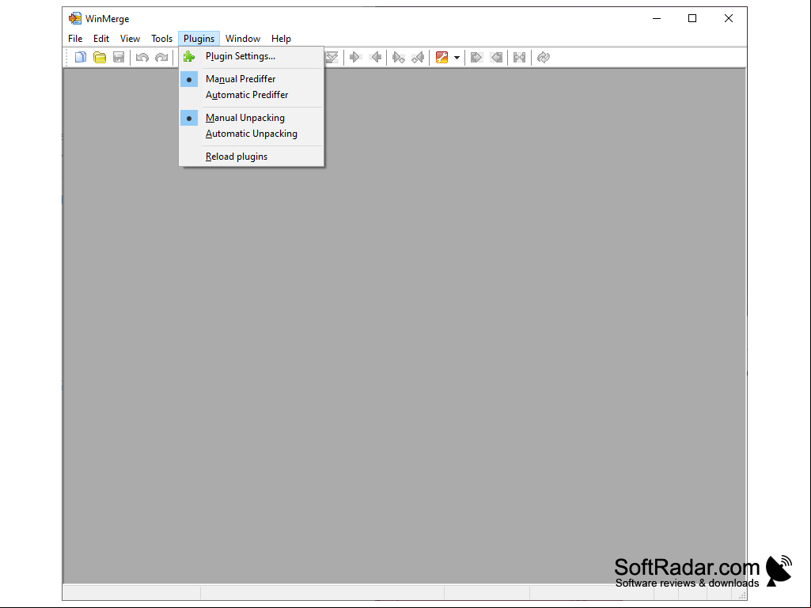Minimize the WinMerge window
Viewport: 811px width, 608px height.
tap(657, 19)
